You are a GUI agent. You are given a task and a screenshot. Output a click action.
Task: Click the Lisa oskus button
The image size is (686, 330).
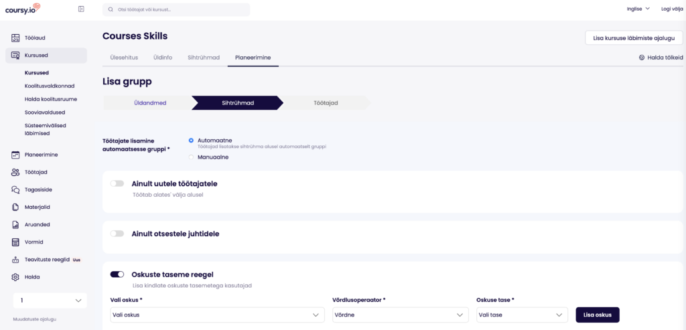pos(598,315)
